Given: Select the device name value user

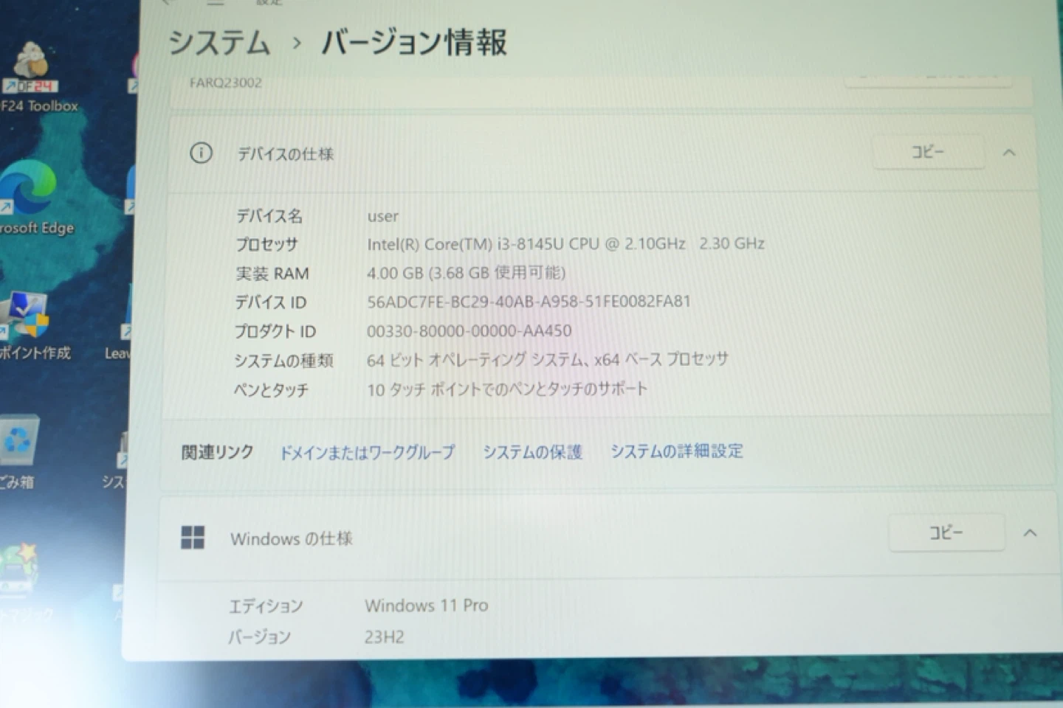Looking at the screenshot, I should click(x=382, y=216).
